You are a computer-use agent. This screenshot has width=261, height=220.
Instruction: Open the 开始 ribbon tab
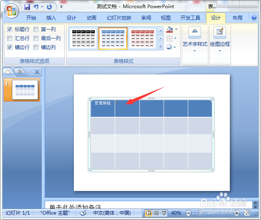tap(31, 18)
